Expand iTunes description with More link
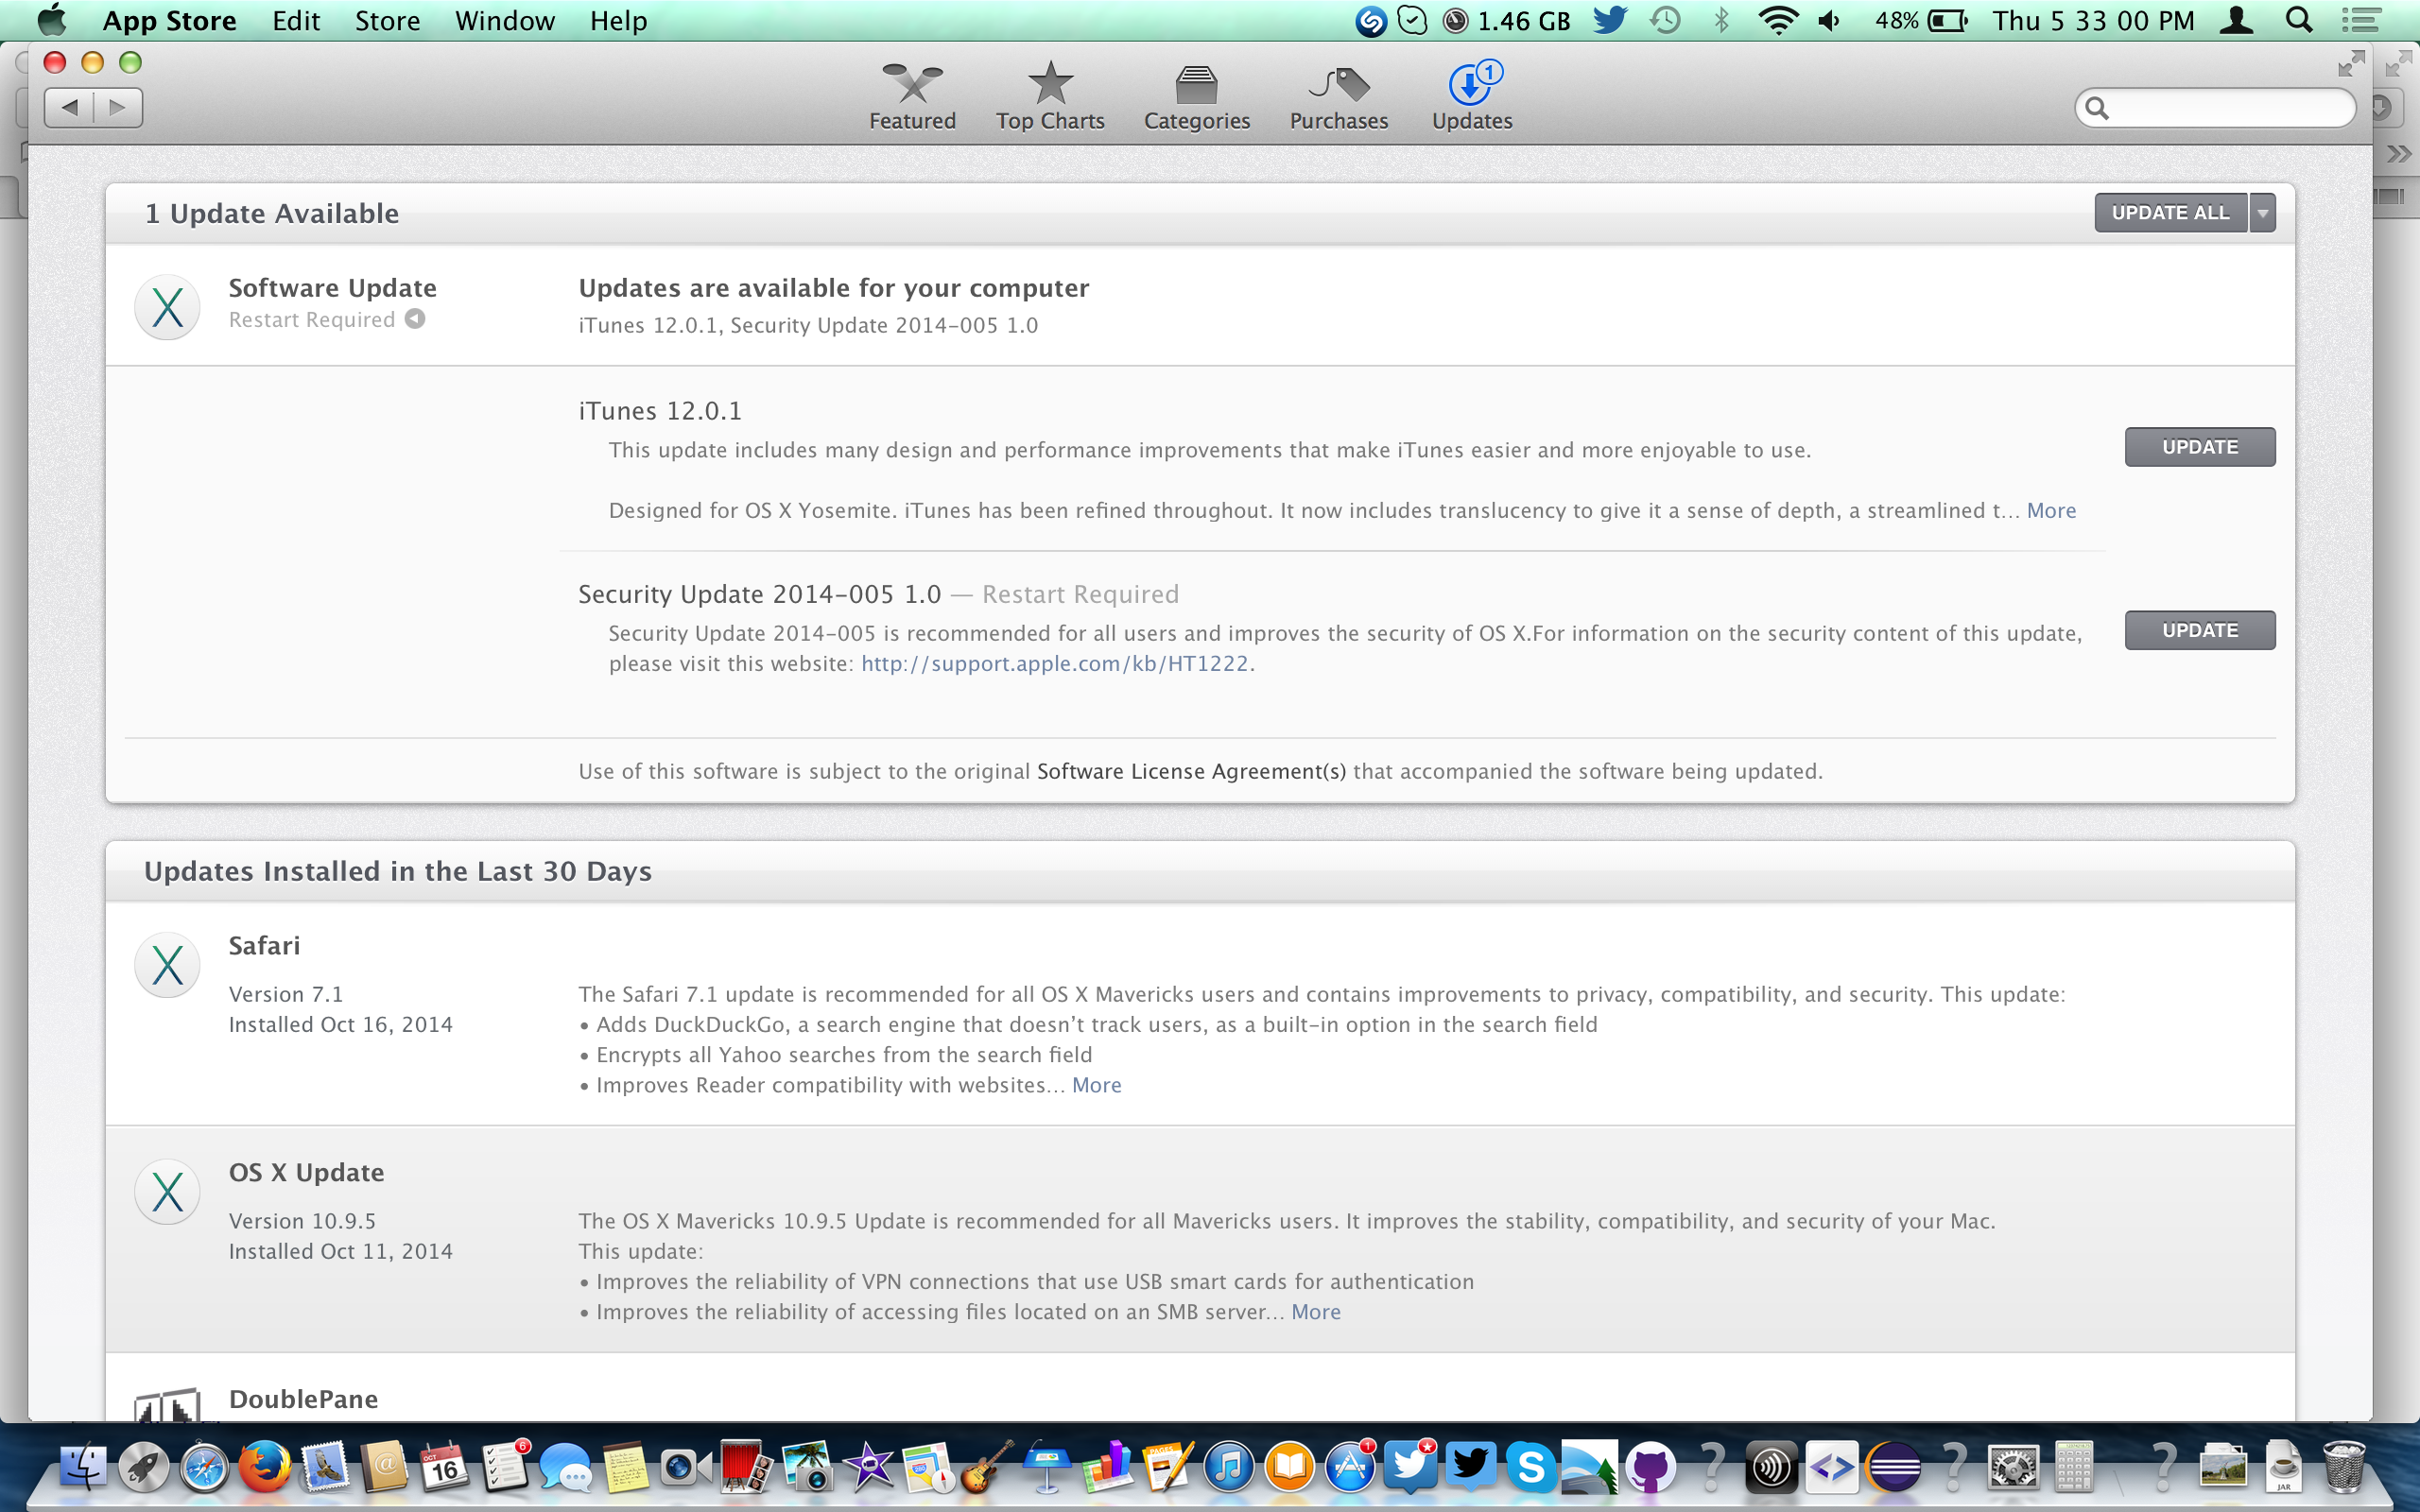 (2051, 511)
